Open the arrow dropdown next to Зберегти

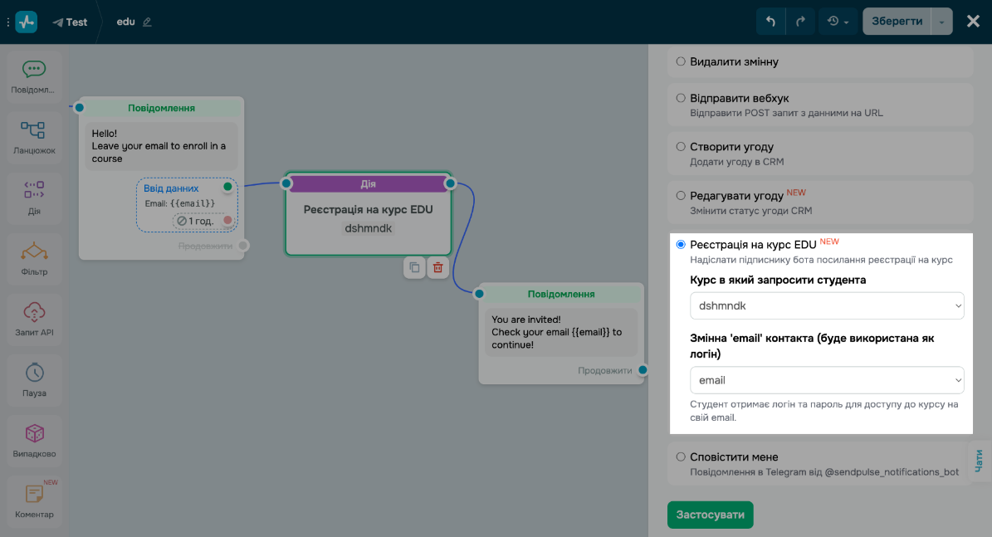point(941,22)
